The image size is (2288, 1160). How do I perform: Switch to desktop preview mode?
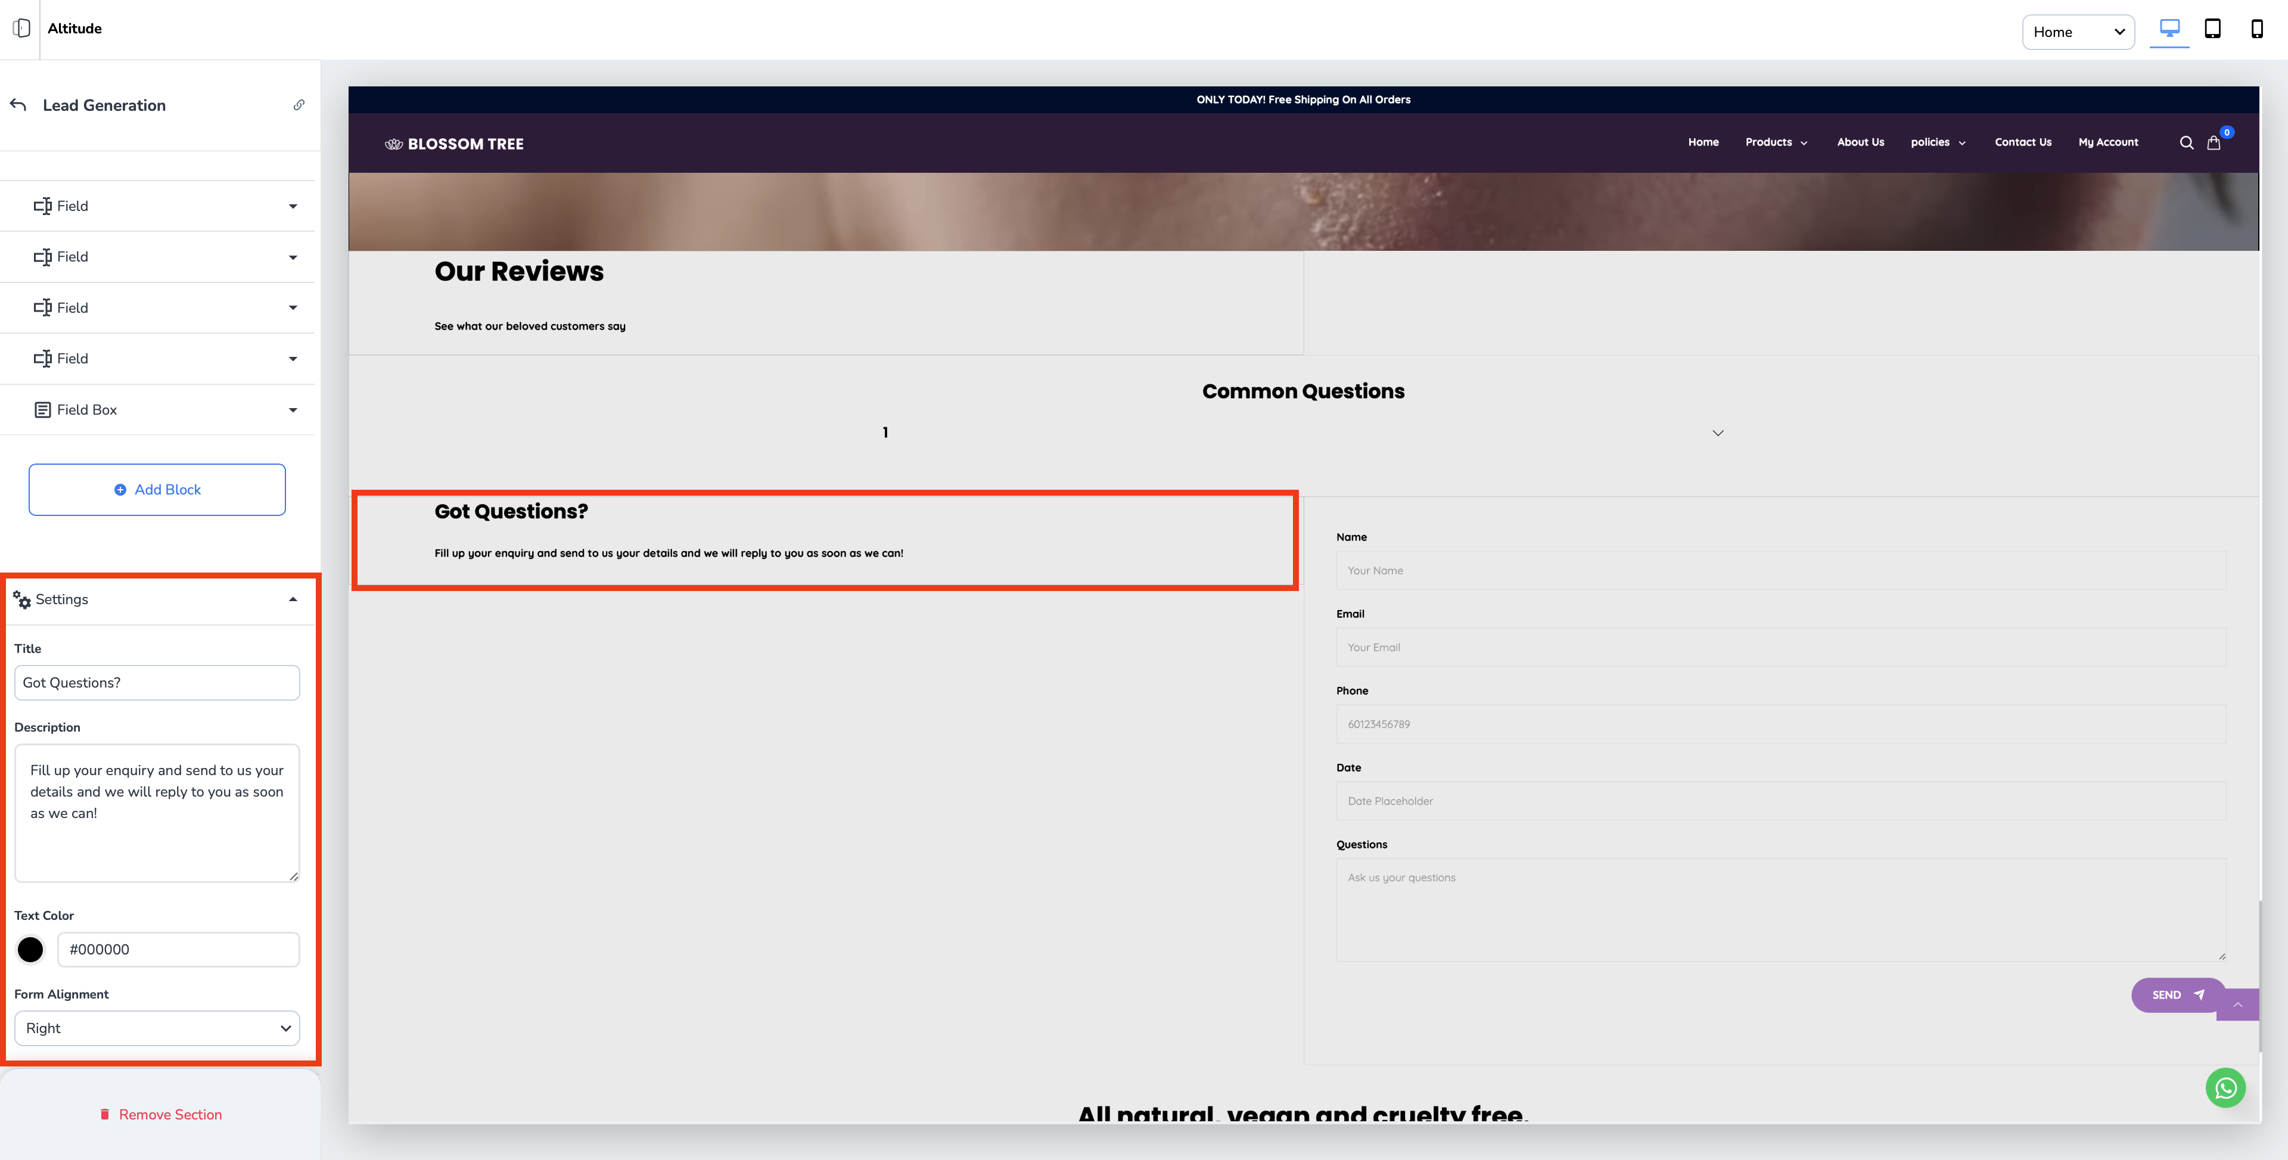pos(2169,29)
